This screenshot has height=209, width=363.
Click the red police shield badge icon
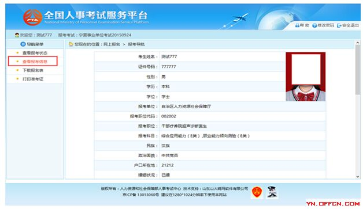[257, 192]
